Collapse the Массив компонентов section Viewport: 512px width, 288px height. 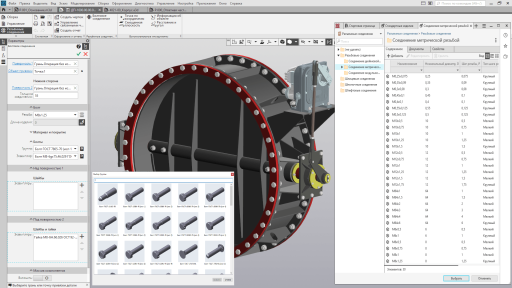[x=47, y=270]
